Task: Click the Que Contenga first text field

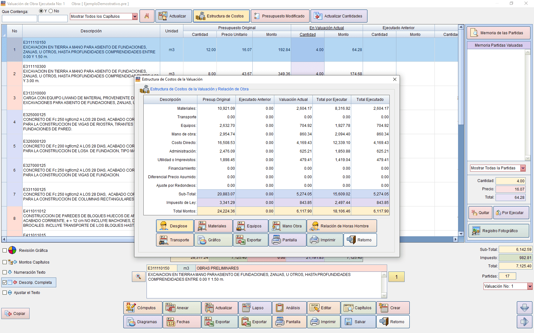Action: 19,19
